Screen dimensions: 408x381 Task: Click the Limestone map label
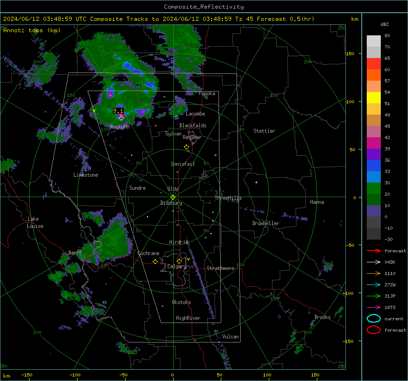point(86,175)
